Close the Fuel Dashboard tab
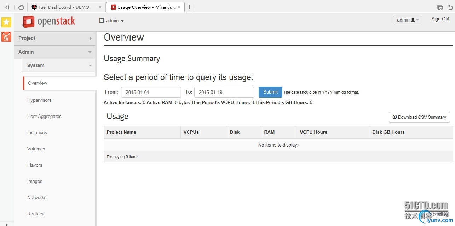Image resolution: width=455 pixels, height=226 pixels. [100, 7]
